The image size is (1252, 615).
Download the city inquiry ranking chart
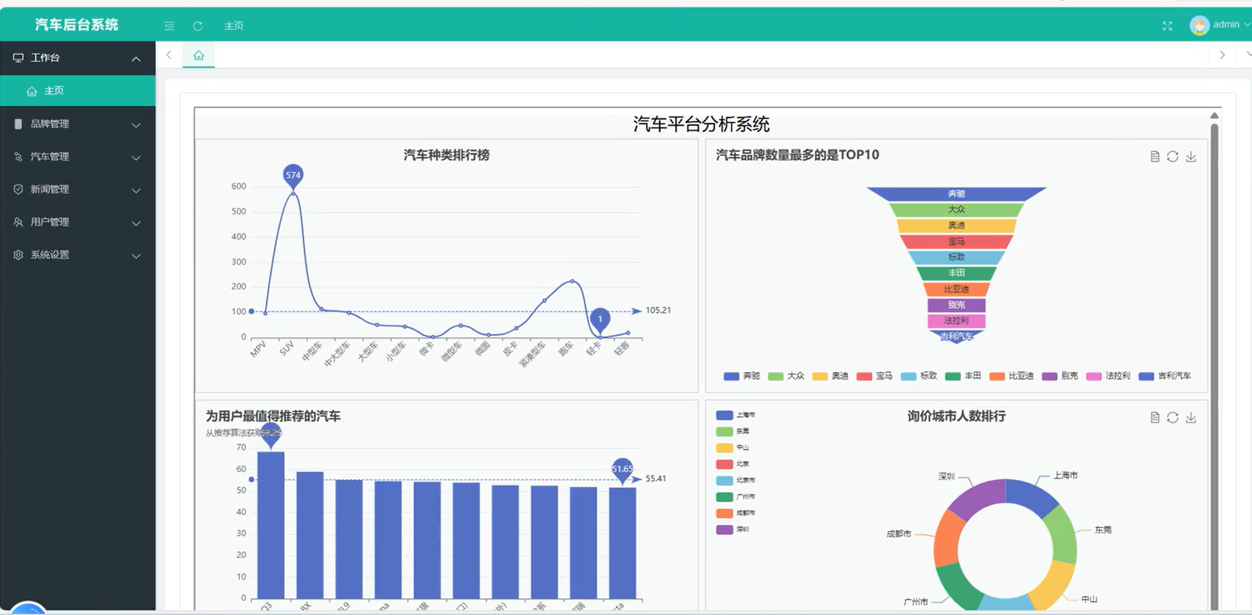pyautogui.click(x=1191, y=418)
